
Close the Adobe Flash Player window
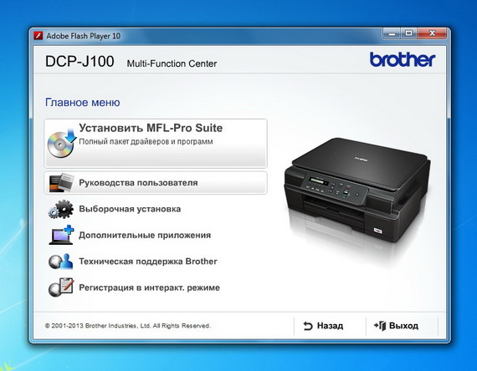pyautogui.click(x=432, y=33)
